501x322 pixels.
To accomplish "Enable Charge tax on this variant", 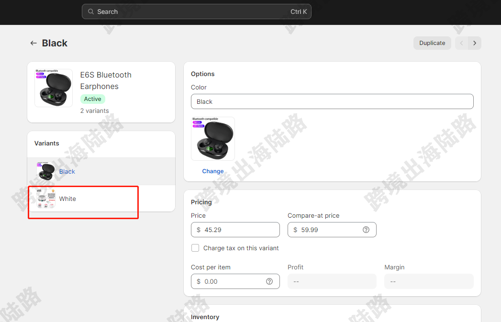I will click(x=195, y=248).
